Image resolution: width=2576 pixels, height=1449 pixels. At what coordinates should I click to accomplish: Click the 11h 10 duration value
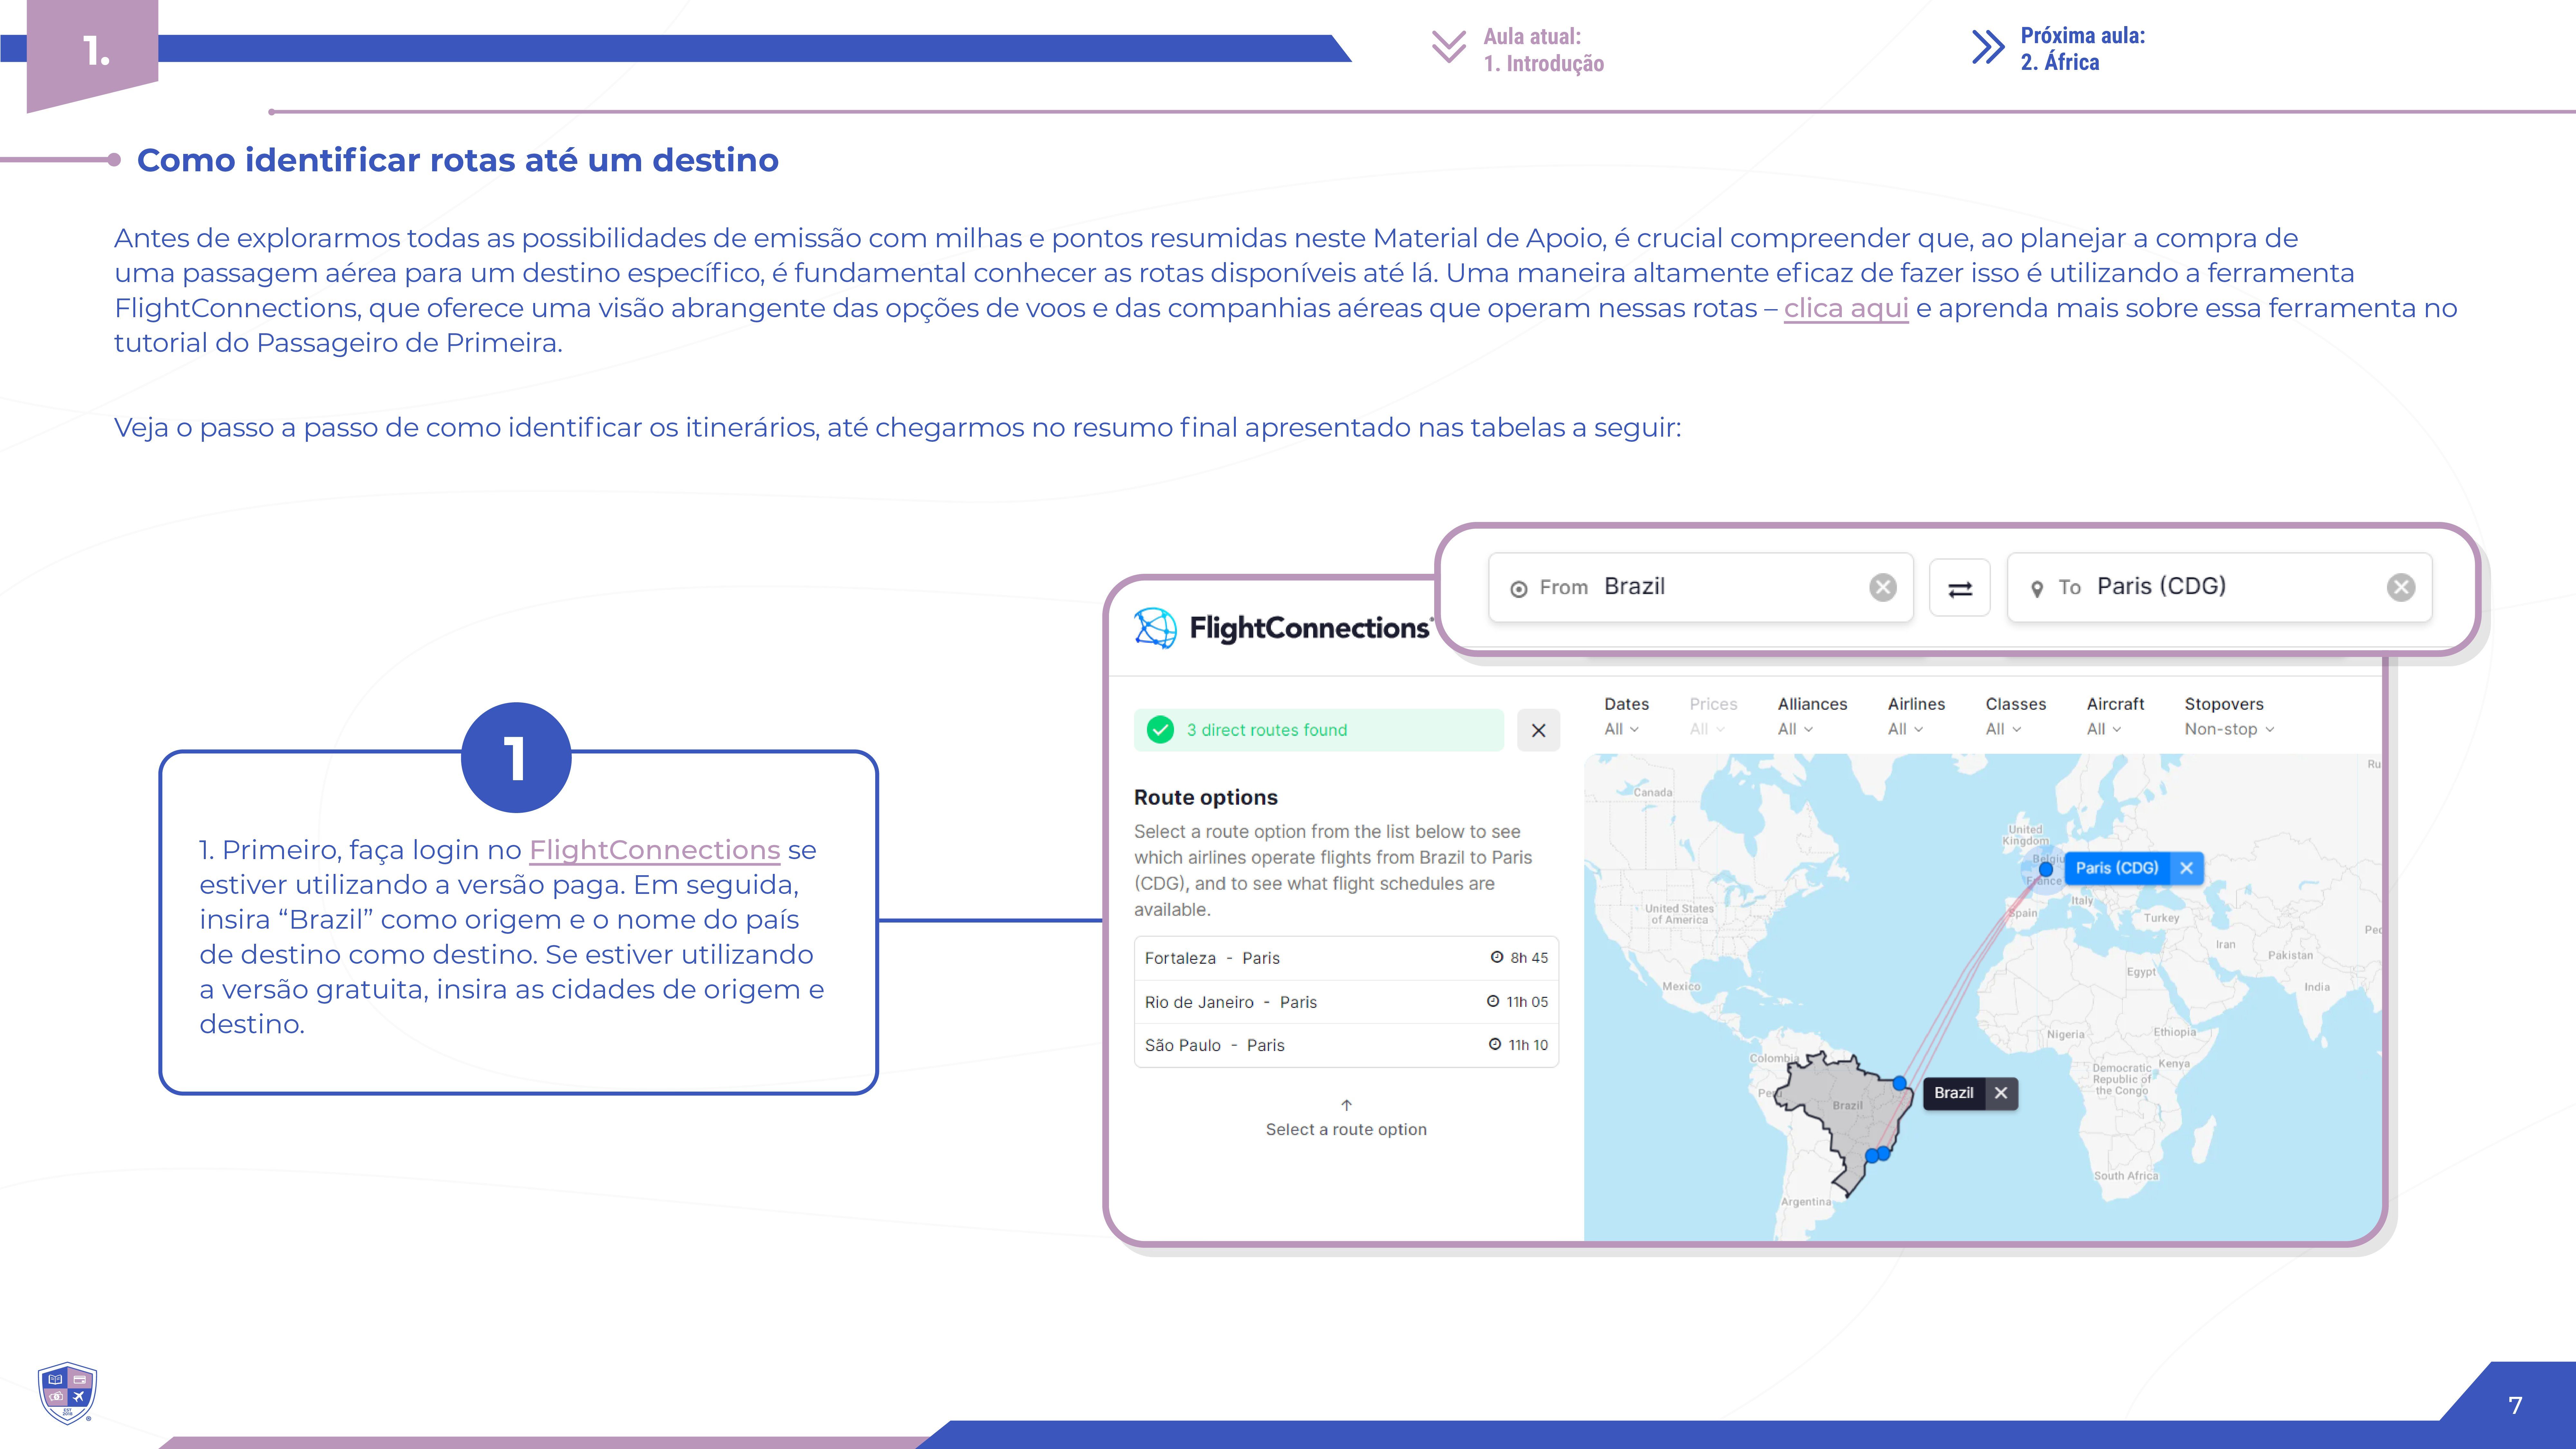1528,1045
